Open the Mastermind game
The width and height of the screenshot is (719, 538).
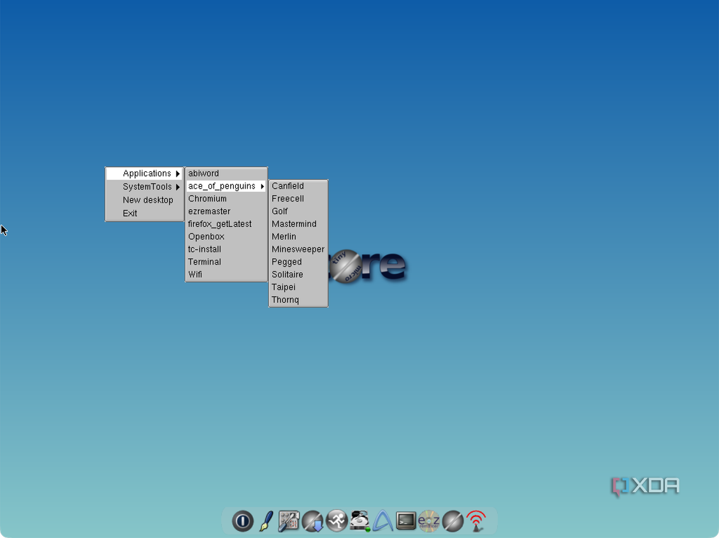(298, 224)
